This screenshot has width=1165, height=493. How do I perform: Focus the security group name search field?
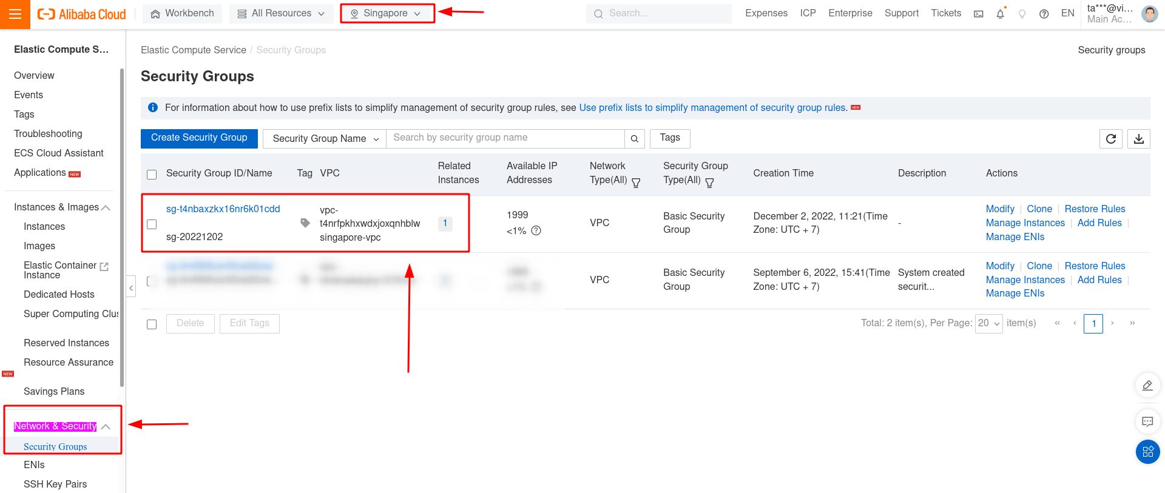coord(505,138)
